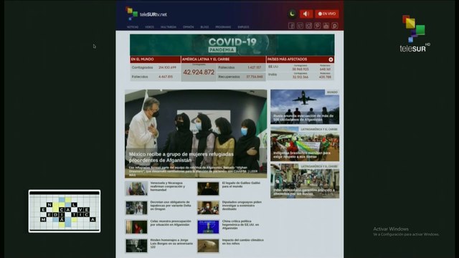Click the Fallecidos world count row
Screen dimensions: 459x258
coord(155,77)
